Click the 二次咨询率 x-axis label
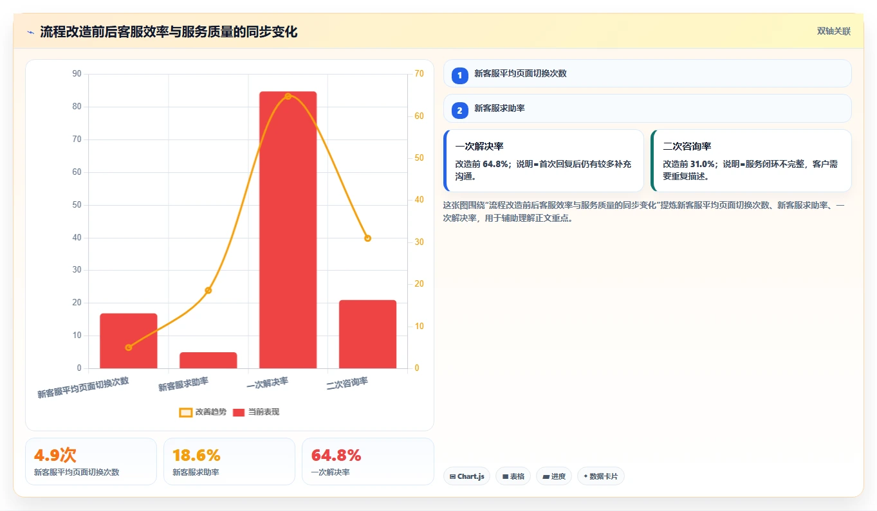877x511 pixels. (347, 384)
